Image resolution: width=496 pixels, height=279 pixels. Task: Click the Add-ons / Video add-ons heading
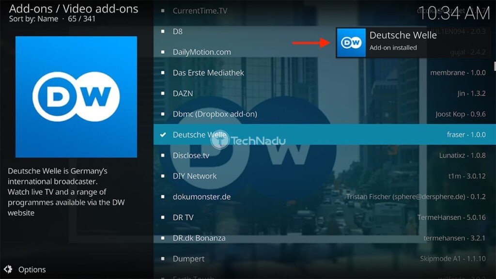pos(74,9)
